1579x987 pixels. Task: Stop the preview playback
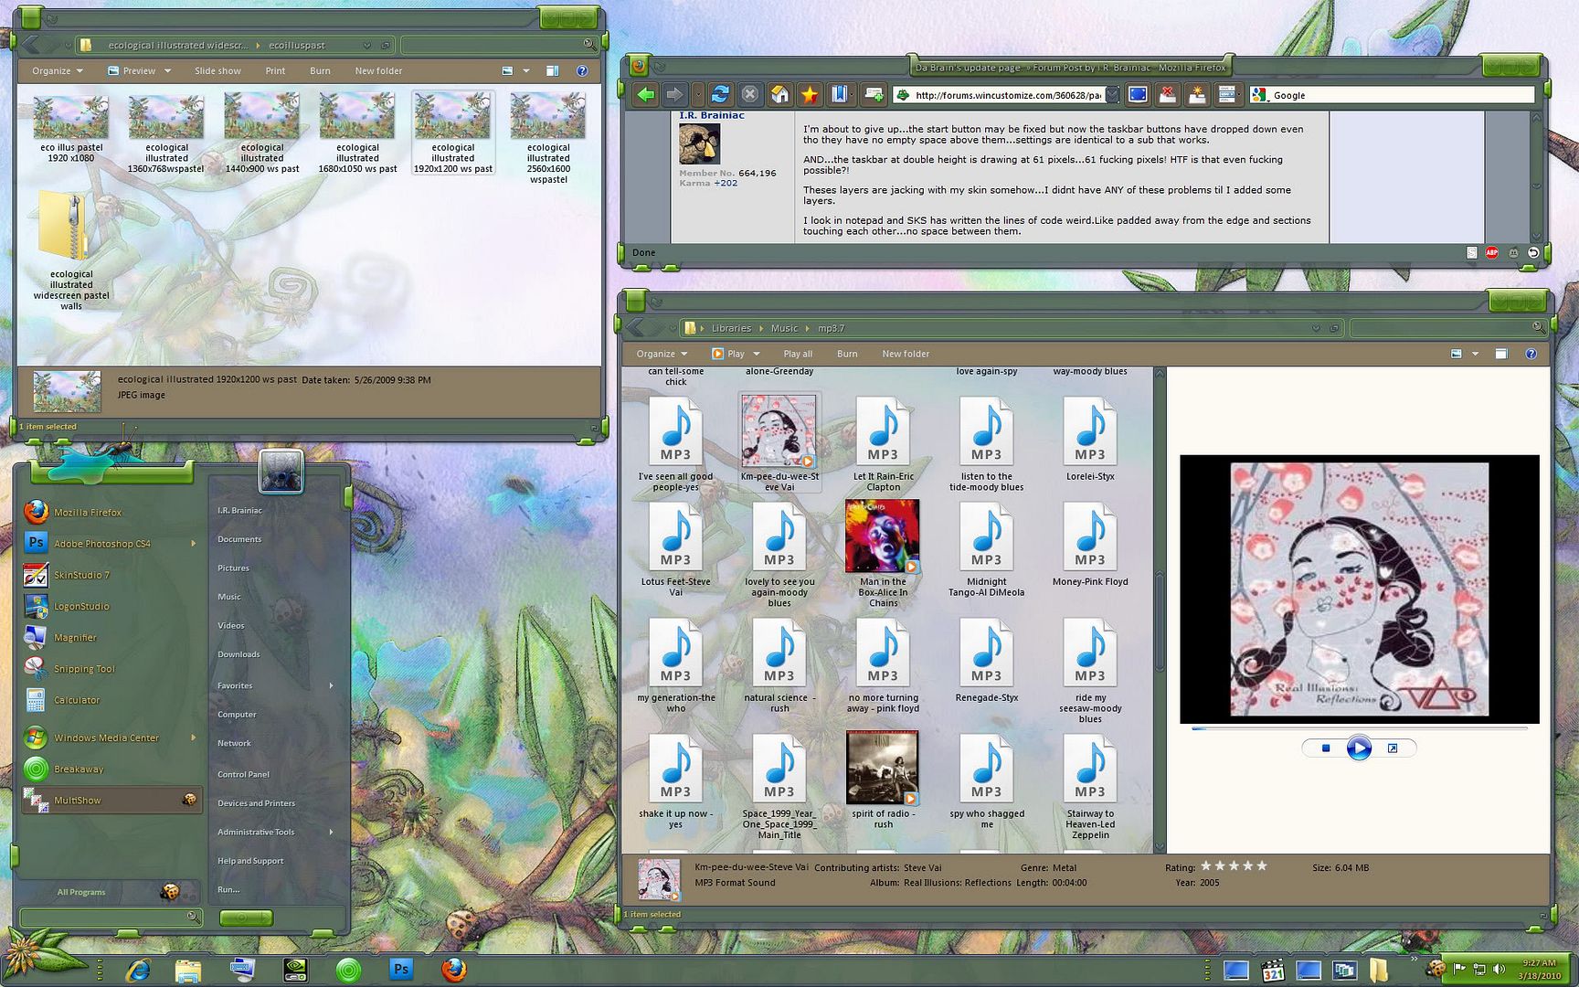(x=1326, y=748)
